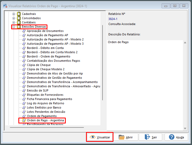Select Emissão de SLIP report
Screen dimensions: 192x145
38,90
